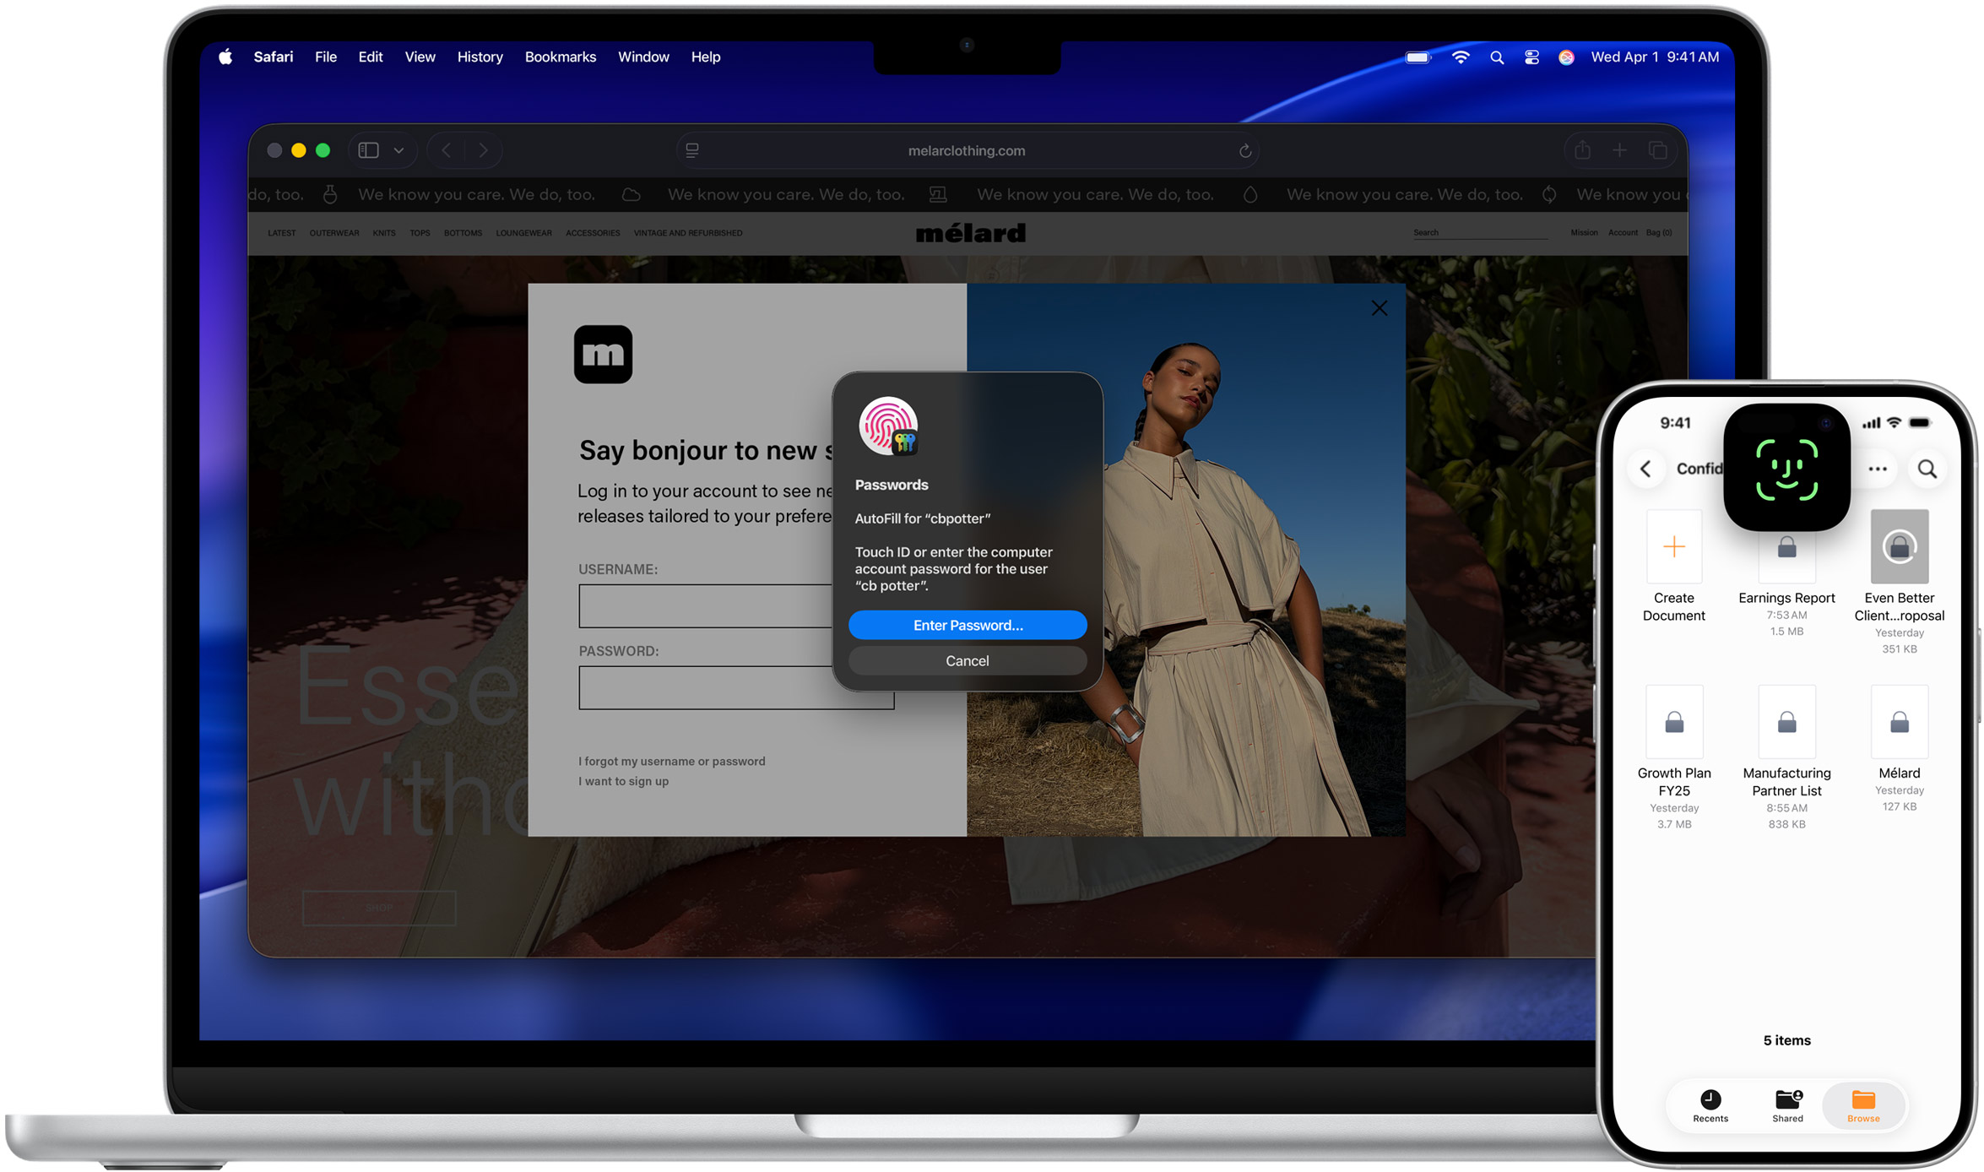Viewport: 1984px width, 1172px height.
Task: Click the USERNAME input field
Action: click(x=706, y=605)
